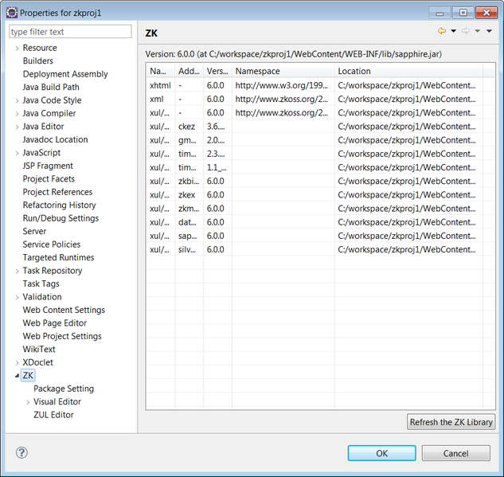Screen dimensions: 504x477
Task: Open WikiText page
Action: [x=39, y=349]
